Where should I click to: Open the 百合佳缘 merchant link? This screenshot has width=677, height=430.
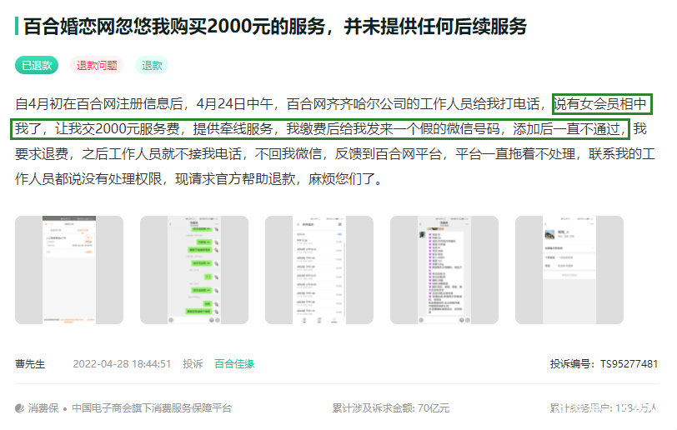point(234,364)
